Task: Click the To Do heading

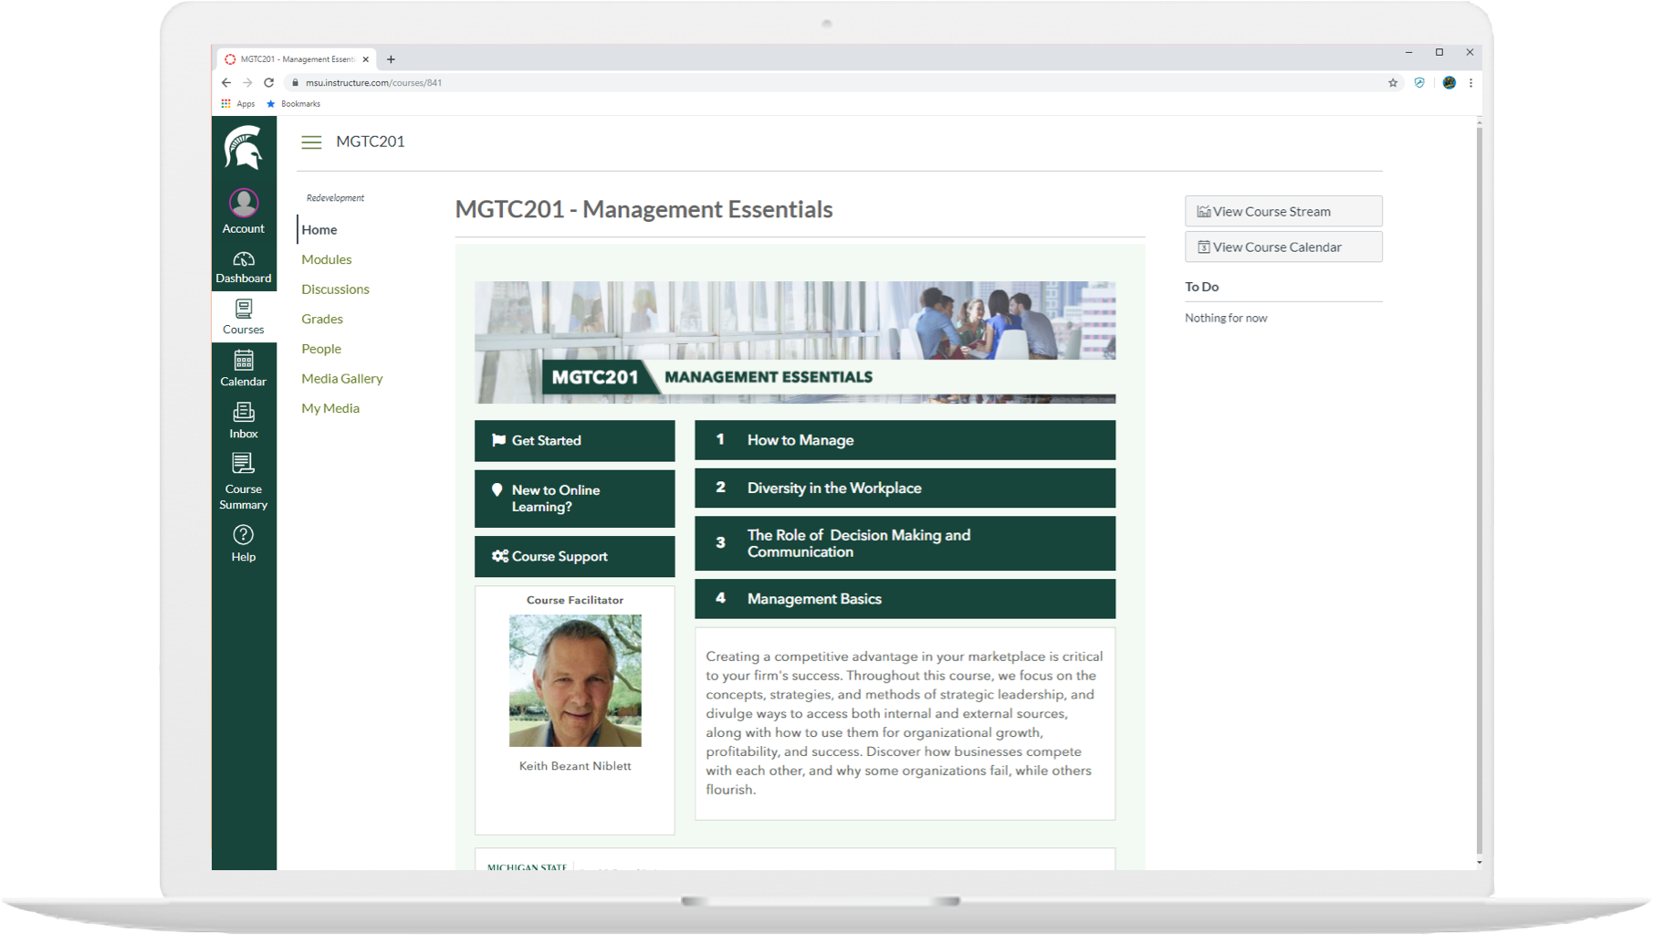Action: [x=1202, y=287]
